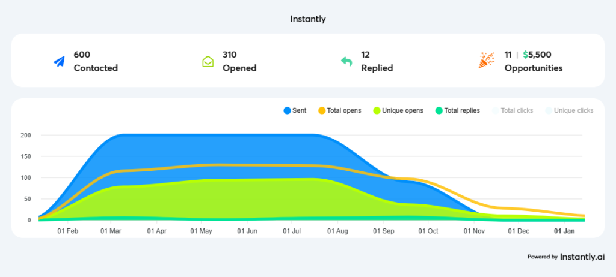Enable the Total clicks legend series
The image size is (616, 277).
coord(513,111)
